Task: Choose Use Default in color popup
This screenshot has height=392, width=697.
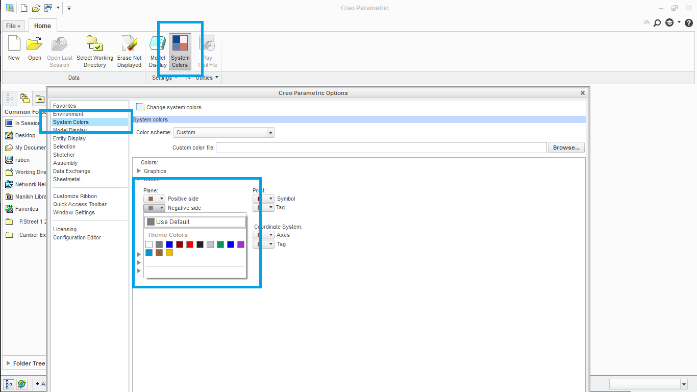Action: (x=195, y=222)
